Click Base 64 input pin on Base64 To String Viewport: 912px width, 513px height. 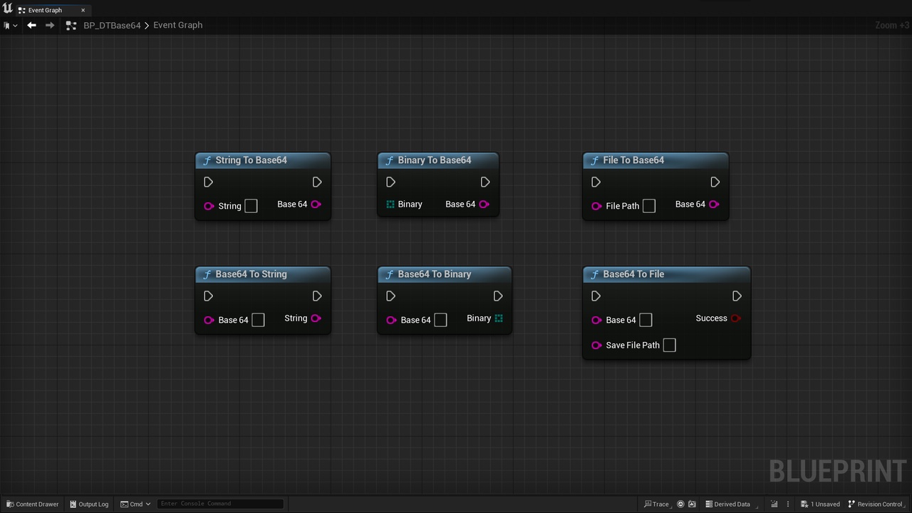coord(209,320)
